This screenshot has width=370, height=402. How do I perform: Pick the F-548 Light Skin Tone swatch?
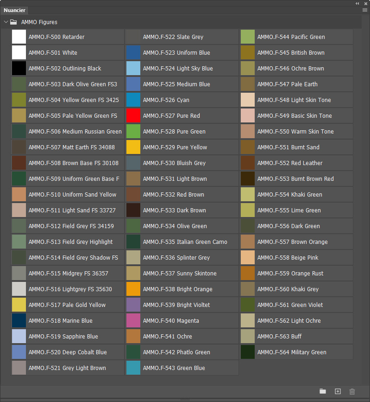pyautogui.click(x=248, y=100)
